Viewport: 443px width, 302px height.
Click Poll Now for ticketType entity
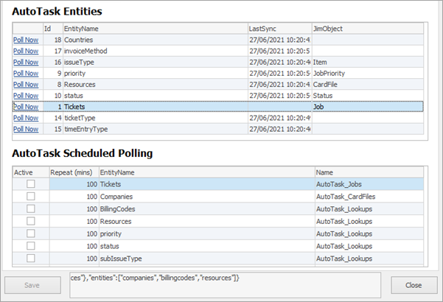pyautogui.click(x=26, y=118)
